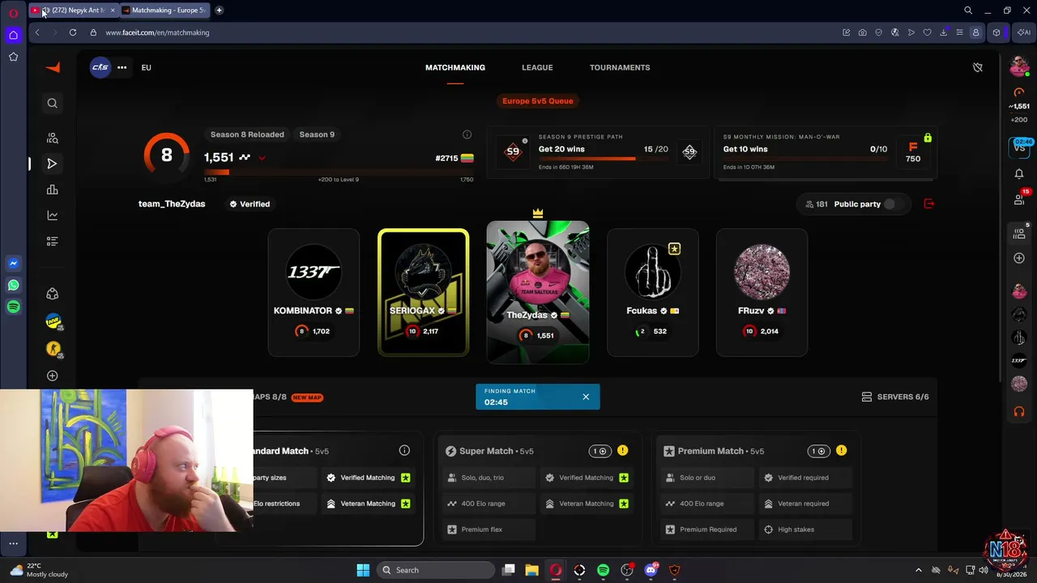Viewport: 1037px width, 583px height.
Task: Switch to the YouTube Nepyk browser tab
Action: [x=74, y=11]
